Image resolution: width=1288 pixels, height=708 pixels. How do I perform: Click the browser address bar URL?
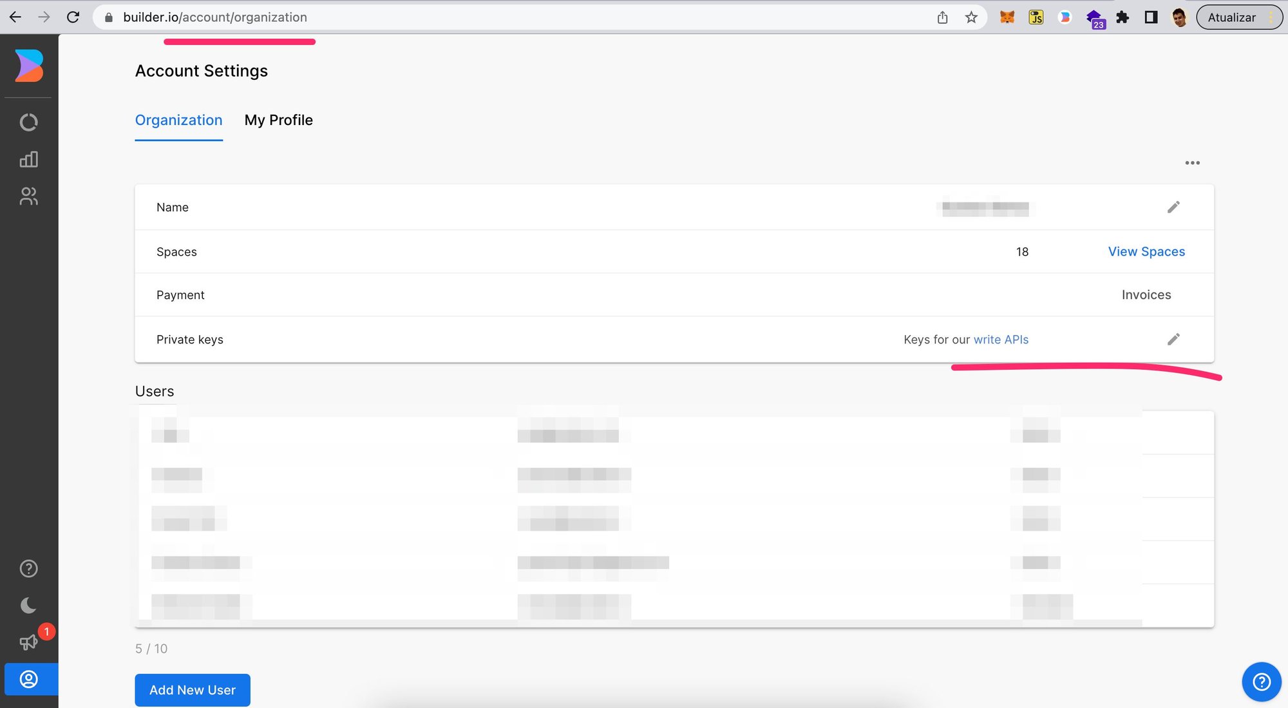(x=215, y=17)
